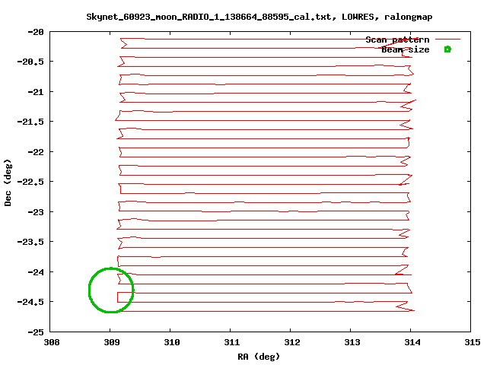Click the y-axis tick label -23
Viewport: 487px width, 365px height.
36,211
